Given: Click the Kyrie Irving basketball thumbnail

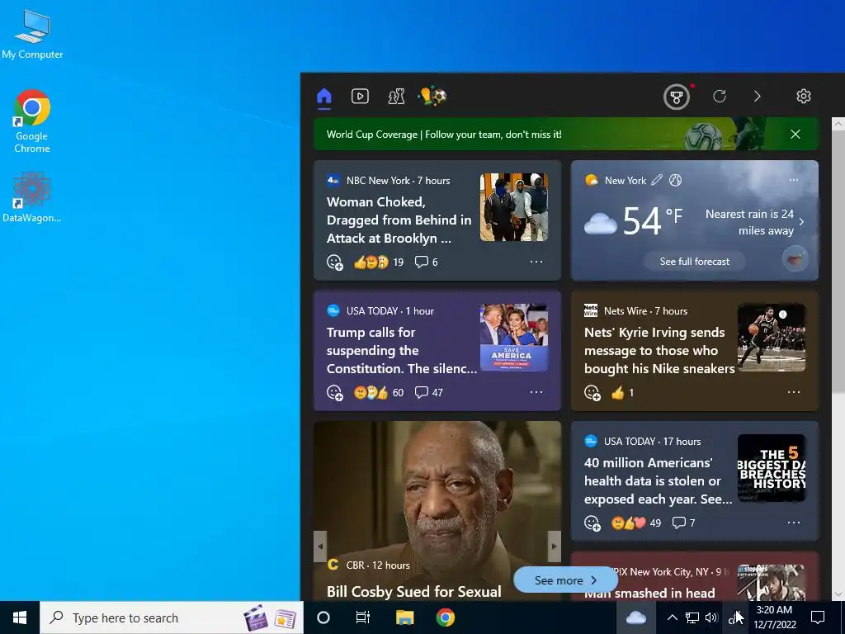Looking at the screenshot, I should pyautogui.click(x=772, y=338).
